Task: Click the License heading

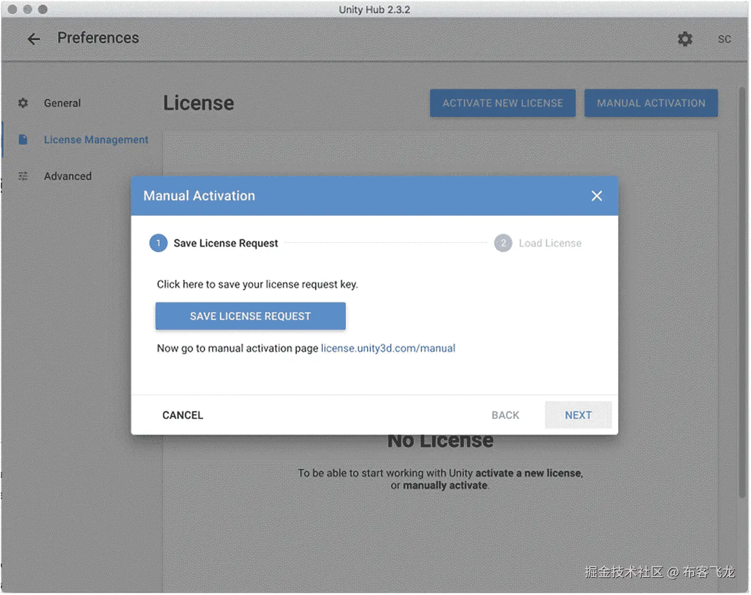Action: [199, 103]
